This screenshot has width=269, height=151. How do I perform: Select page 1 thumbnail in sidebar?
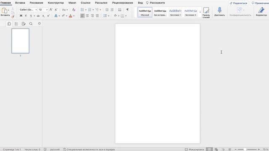point(21,41)
